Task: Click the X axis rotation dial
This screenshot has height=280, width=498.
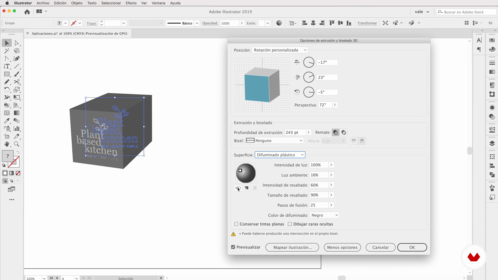Action: coord(309,62)
